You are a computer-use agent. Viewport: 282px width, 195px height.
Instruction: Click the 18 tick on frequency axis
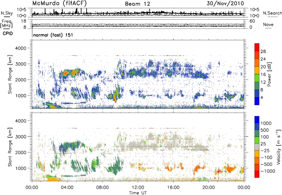tap(24, 21)
